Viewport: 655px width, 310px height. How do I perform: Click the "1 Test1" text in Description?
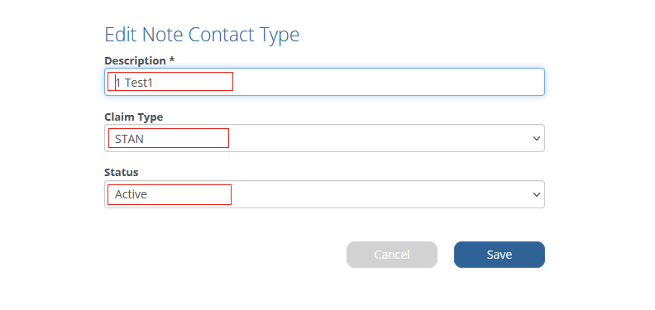click(x=135, y=83)
